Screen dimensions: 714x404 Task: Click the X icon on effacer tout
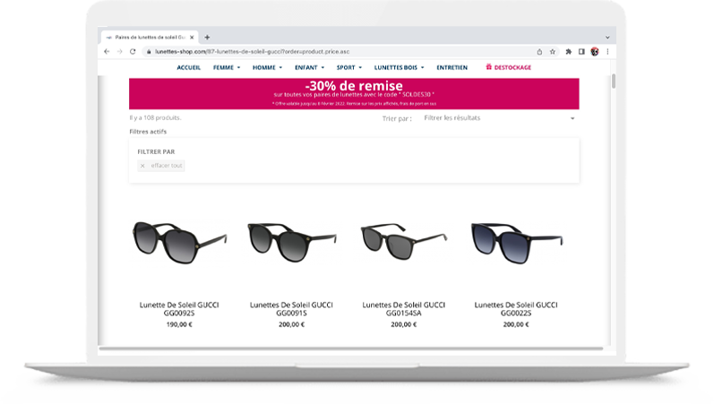[x=142, y=166]
